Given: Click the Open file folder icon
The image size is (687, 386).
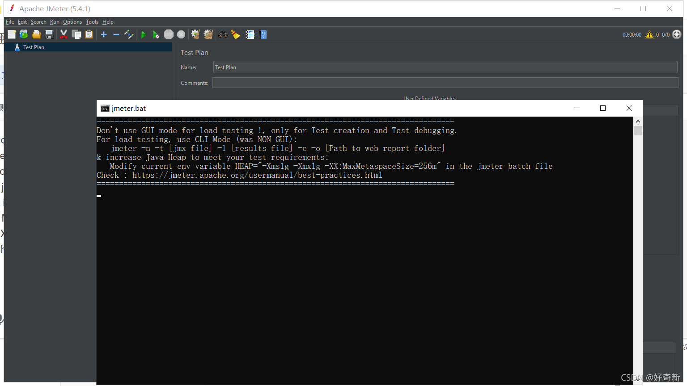Looking at the screenshot, I should tap(37, 34).
